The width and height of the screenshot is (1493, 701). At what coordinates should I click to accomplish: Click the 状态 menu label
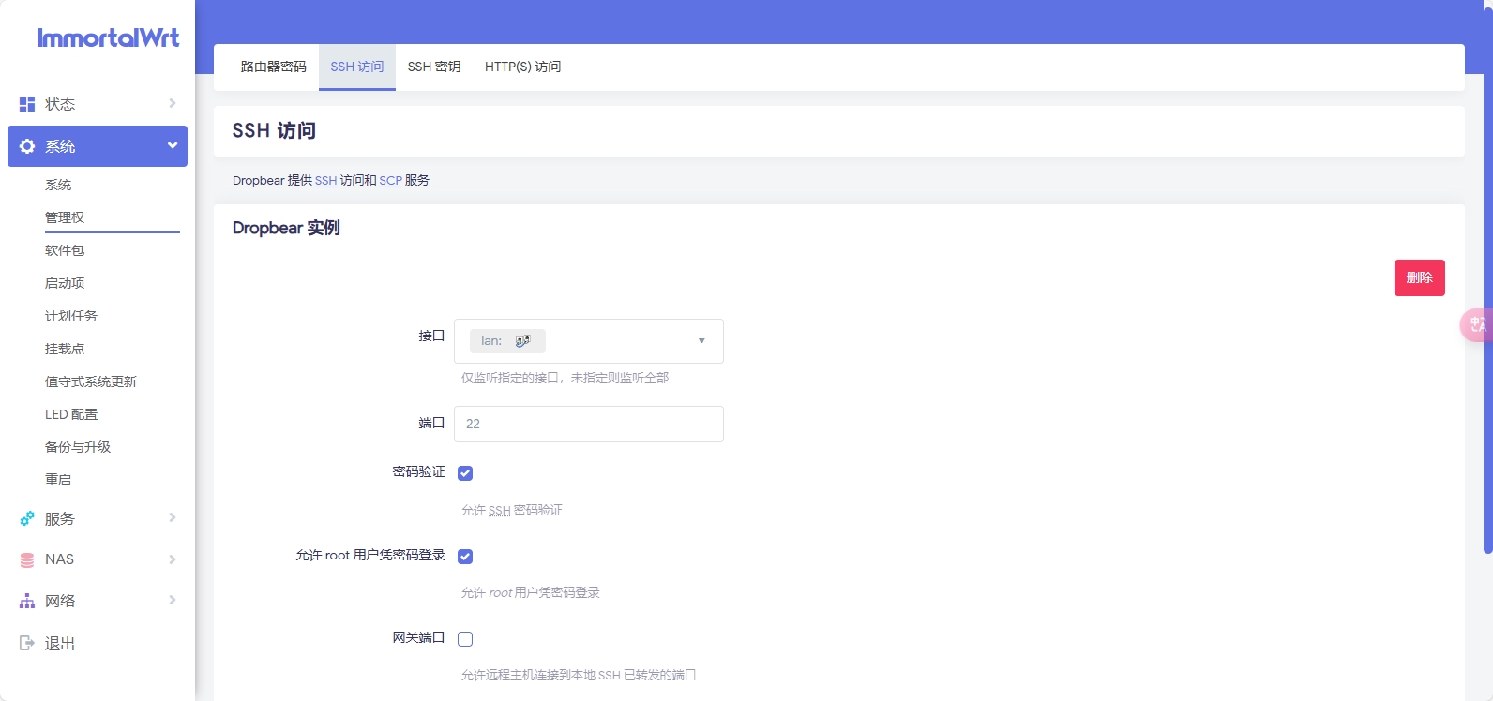60,104
